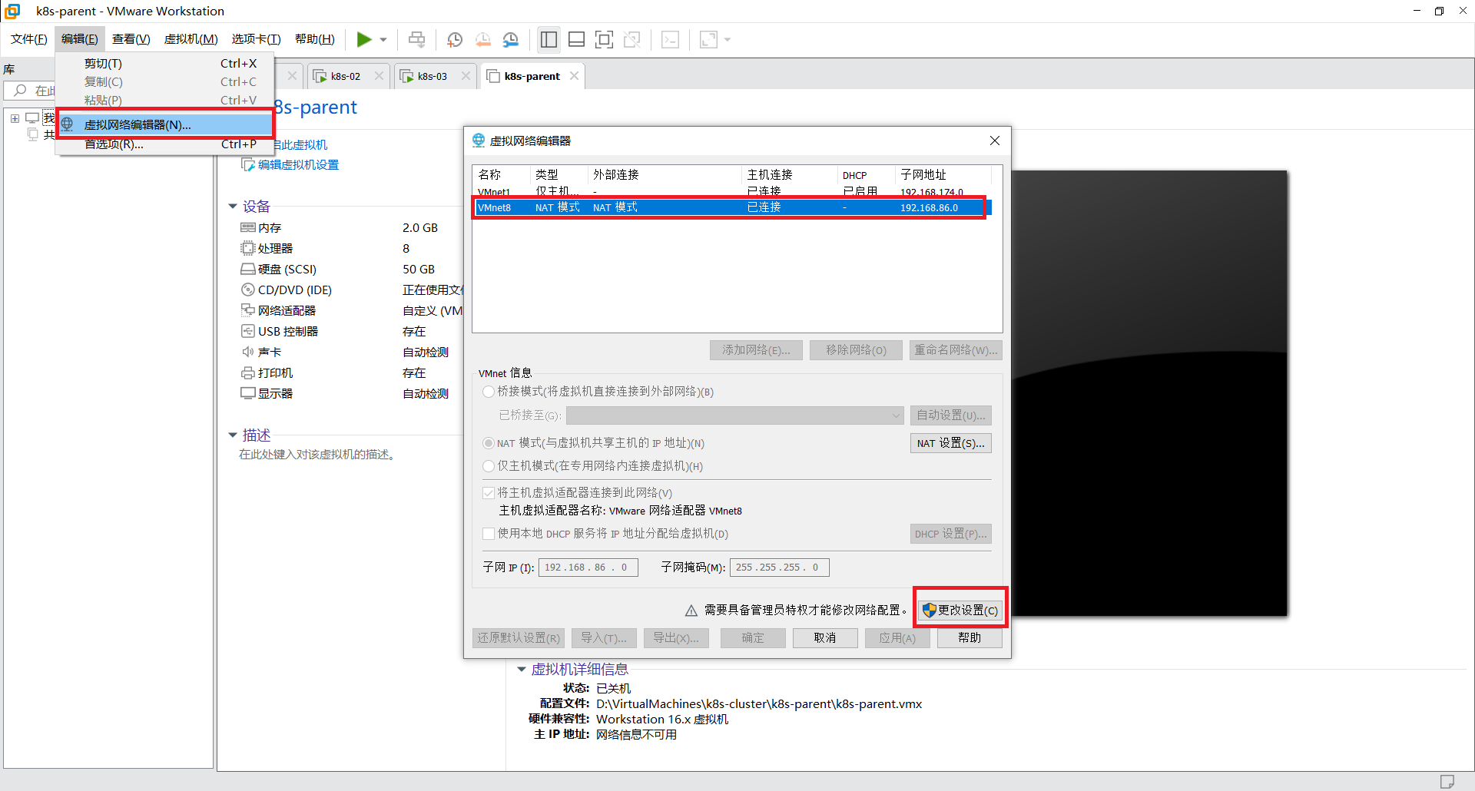Toggle thumbnail bar view icon
The width and height of the screenshot is (1475, 791).
(576, 39)
